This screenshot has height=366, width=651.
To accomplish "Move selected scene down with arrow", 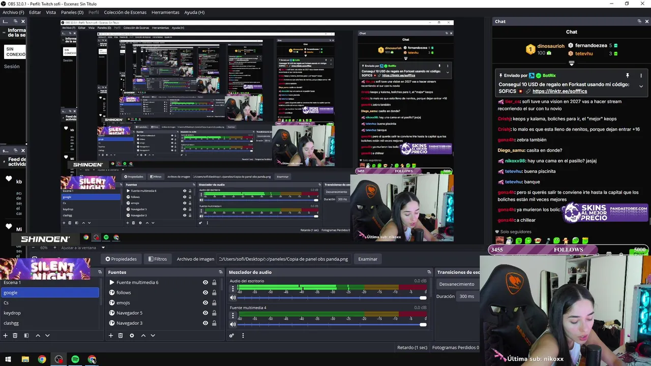I will (47, 335).
